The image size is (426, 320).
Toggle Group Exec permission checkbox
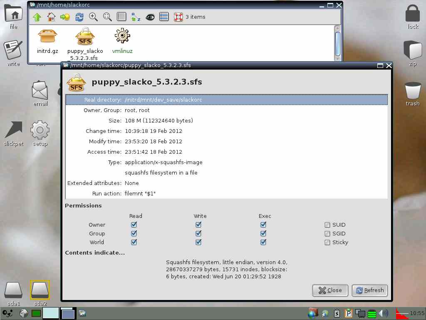point(263,233)
